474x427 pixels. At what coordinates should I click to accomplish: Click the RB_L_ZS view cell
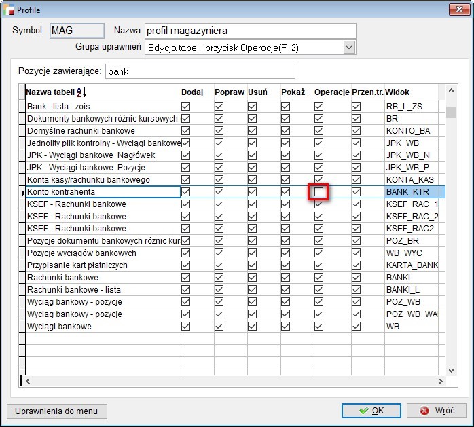412,107
